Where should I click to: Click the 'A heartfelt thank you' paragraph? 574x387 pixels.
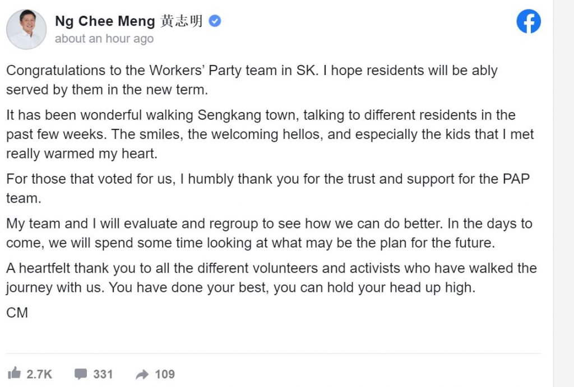tap(271, 278)
